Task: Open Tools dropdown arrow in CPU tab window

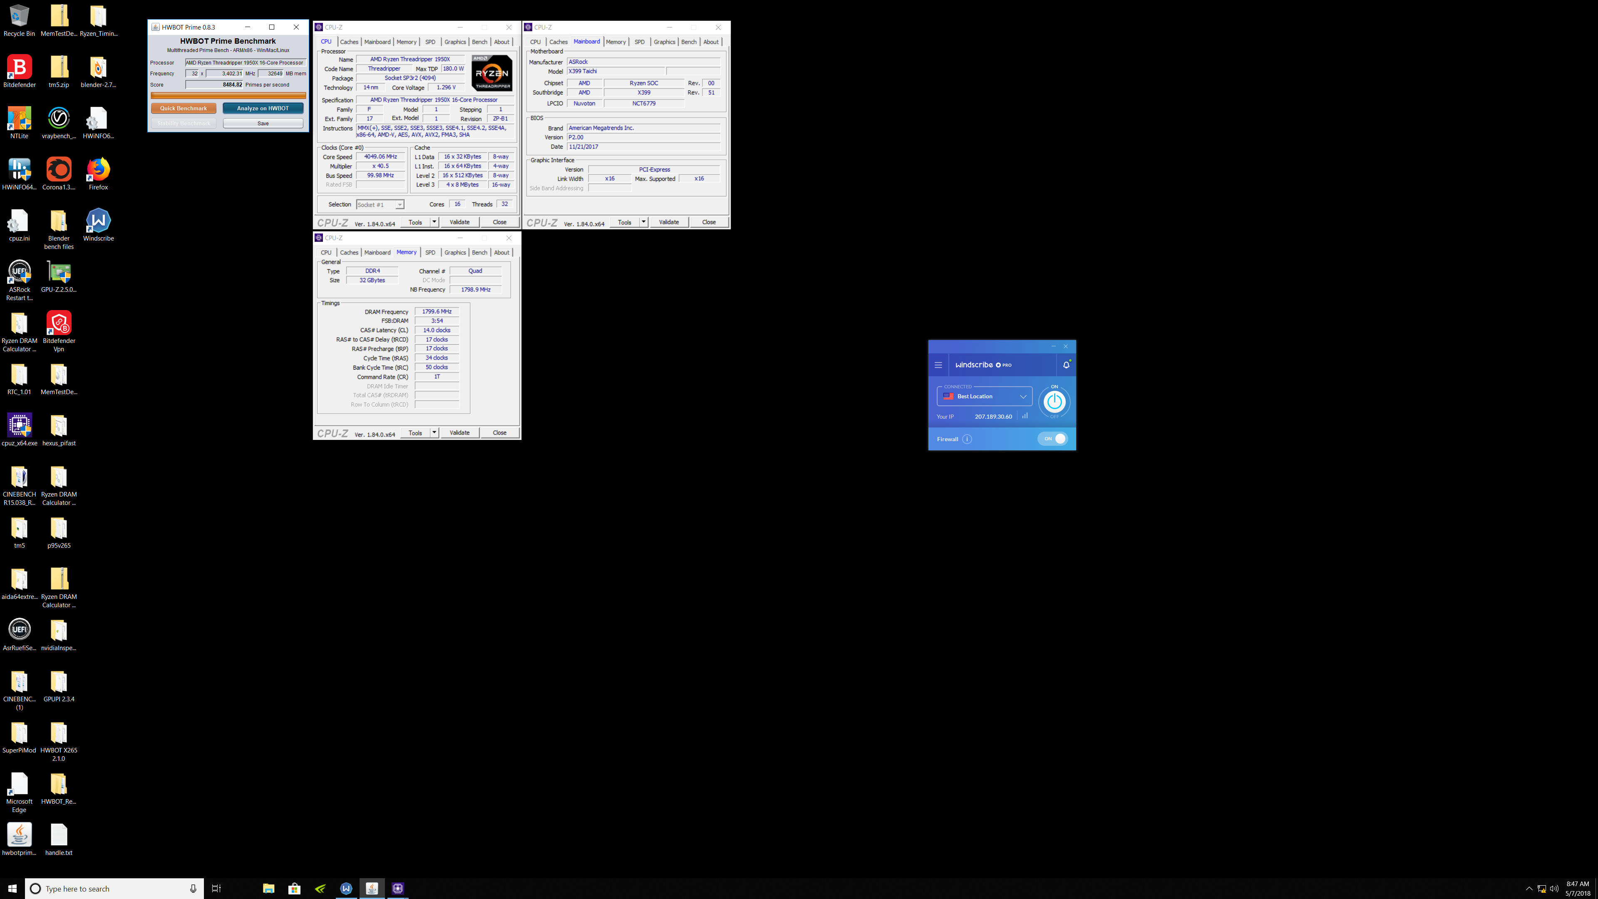Action: click(x=434, y=222)
